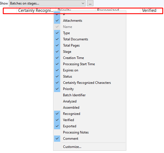164x153 pixels.
Task: Click the ellipsis button beside Show
Action: point(90,3)
